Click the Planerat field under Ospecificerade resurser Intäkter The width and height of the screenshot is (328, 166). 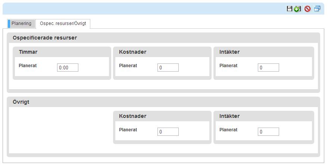(x=268, y=68)
